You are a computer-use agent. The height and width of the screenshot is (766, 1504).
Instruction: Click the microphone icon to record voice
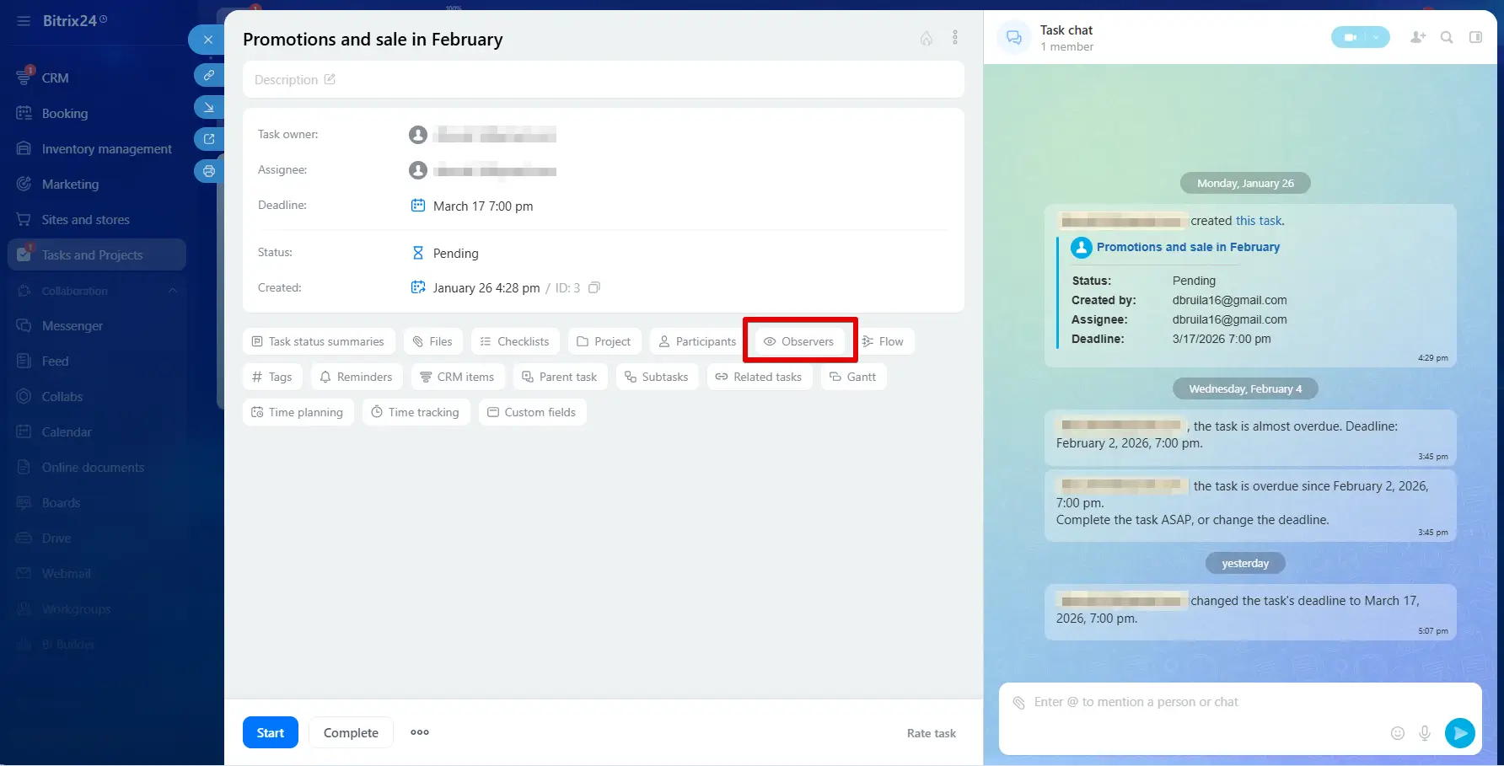pos(1425,733)
